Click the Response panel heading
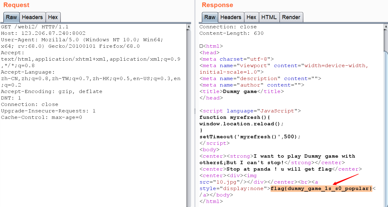388x207 pixels. pyautogui.click(x=217, y=5)
